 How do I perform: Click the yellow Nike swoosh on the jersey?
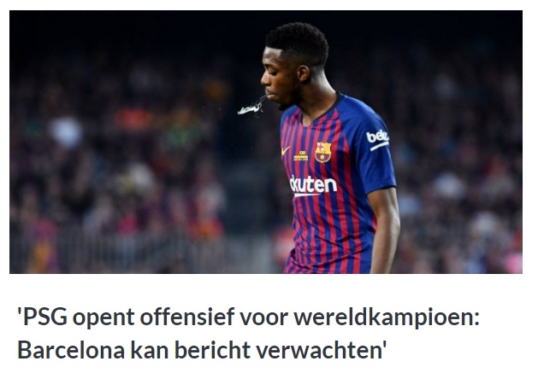pos(286,150)
